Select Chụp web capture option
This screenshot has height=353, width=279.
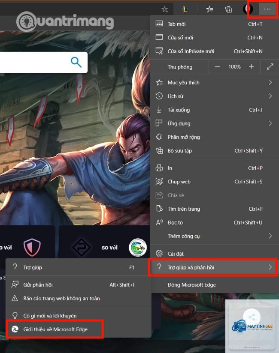coord(214,182)
